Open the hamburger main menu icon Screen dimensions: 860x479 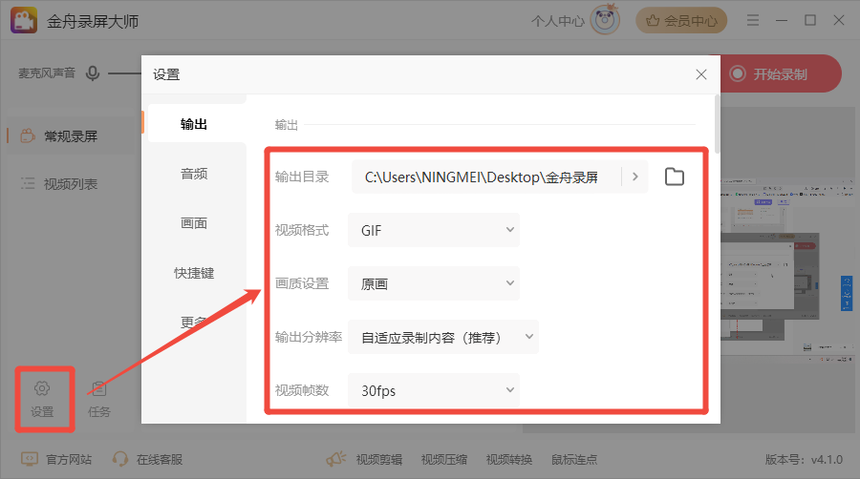(x=753, y=21)
